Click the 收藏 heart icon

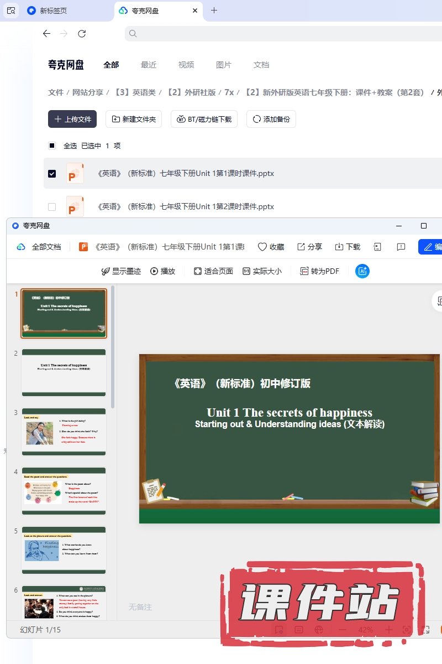(263, 247)
